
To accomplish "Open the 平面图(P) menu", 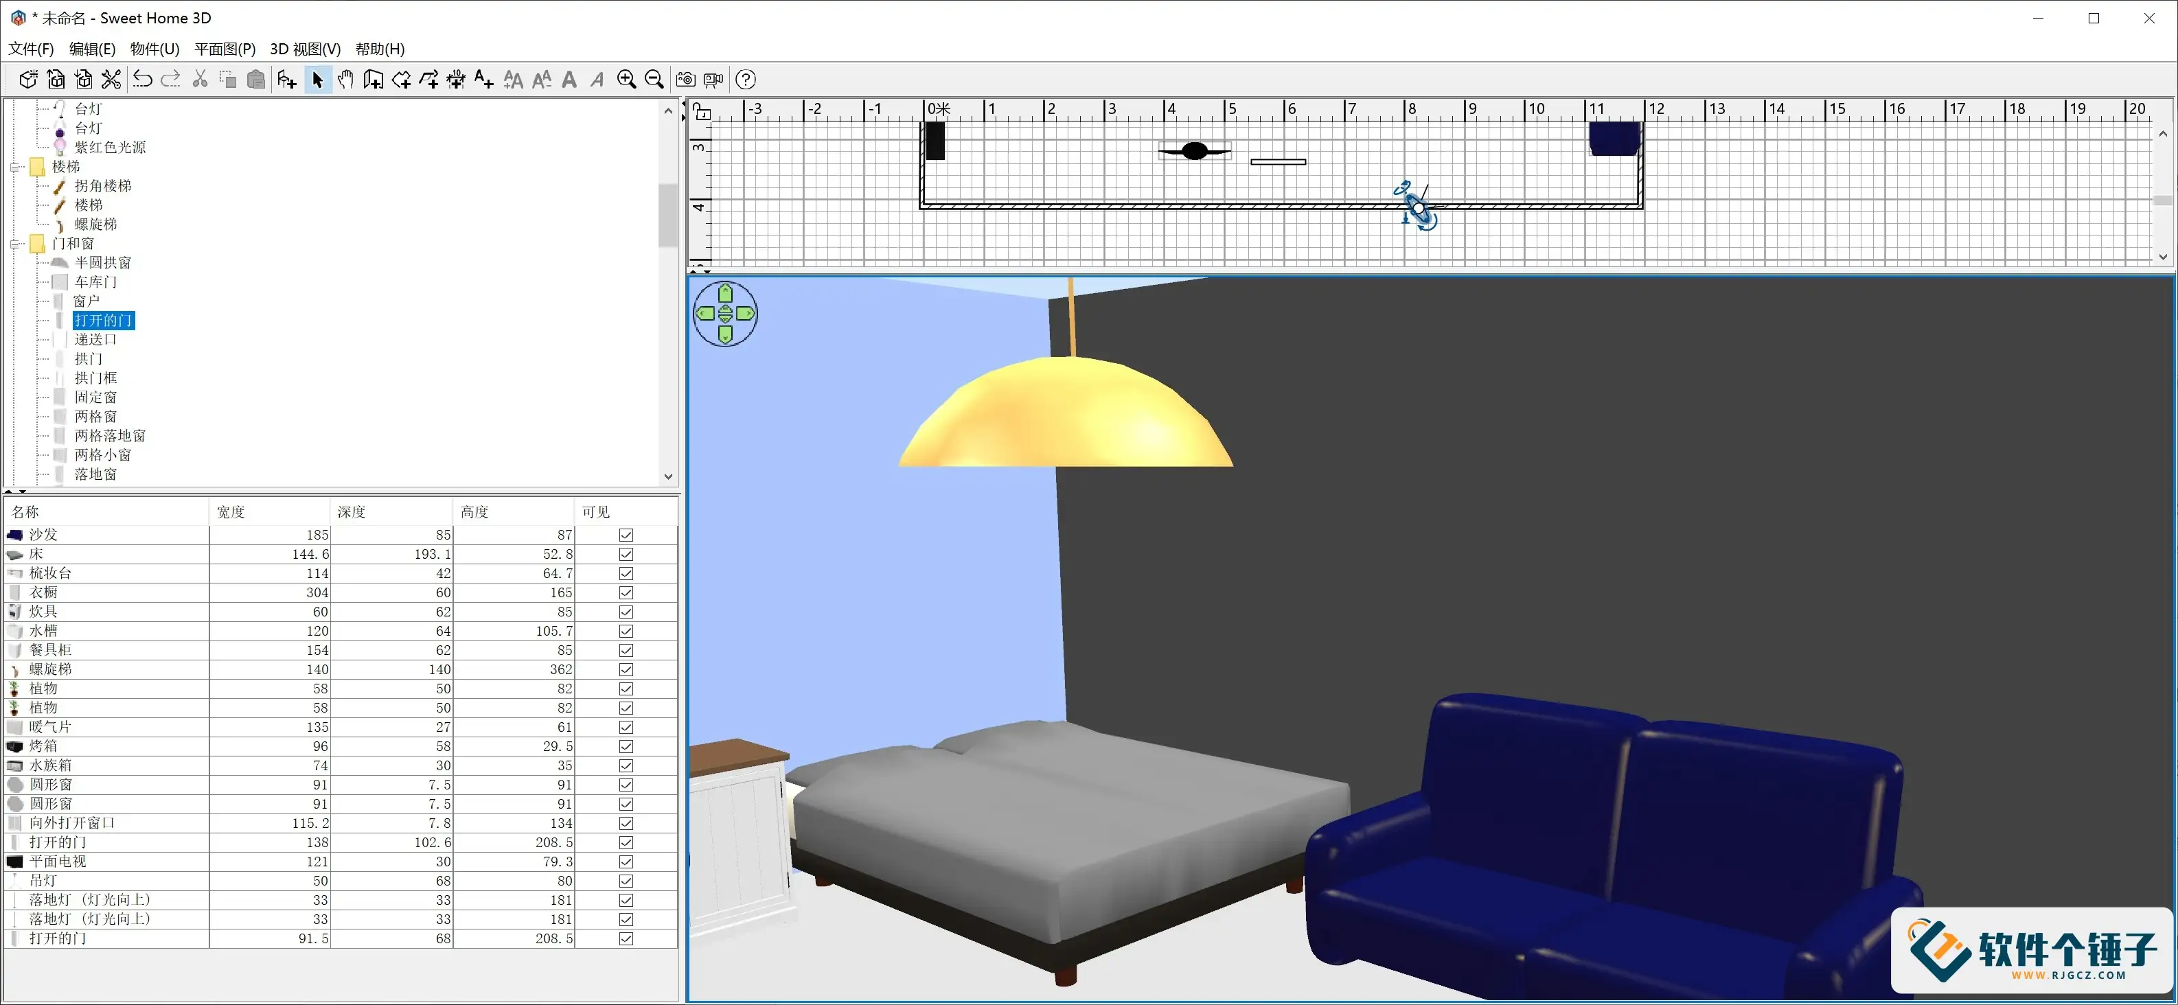I will [x=225, y=49].
